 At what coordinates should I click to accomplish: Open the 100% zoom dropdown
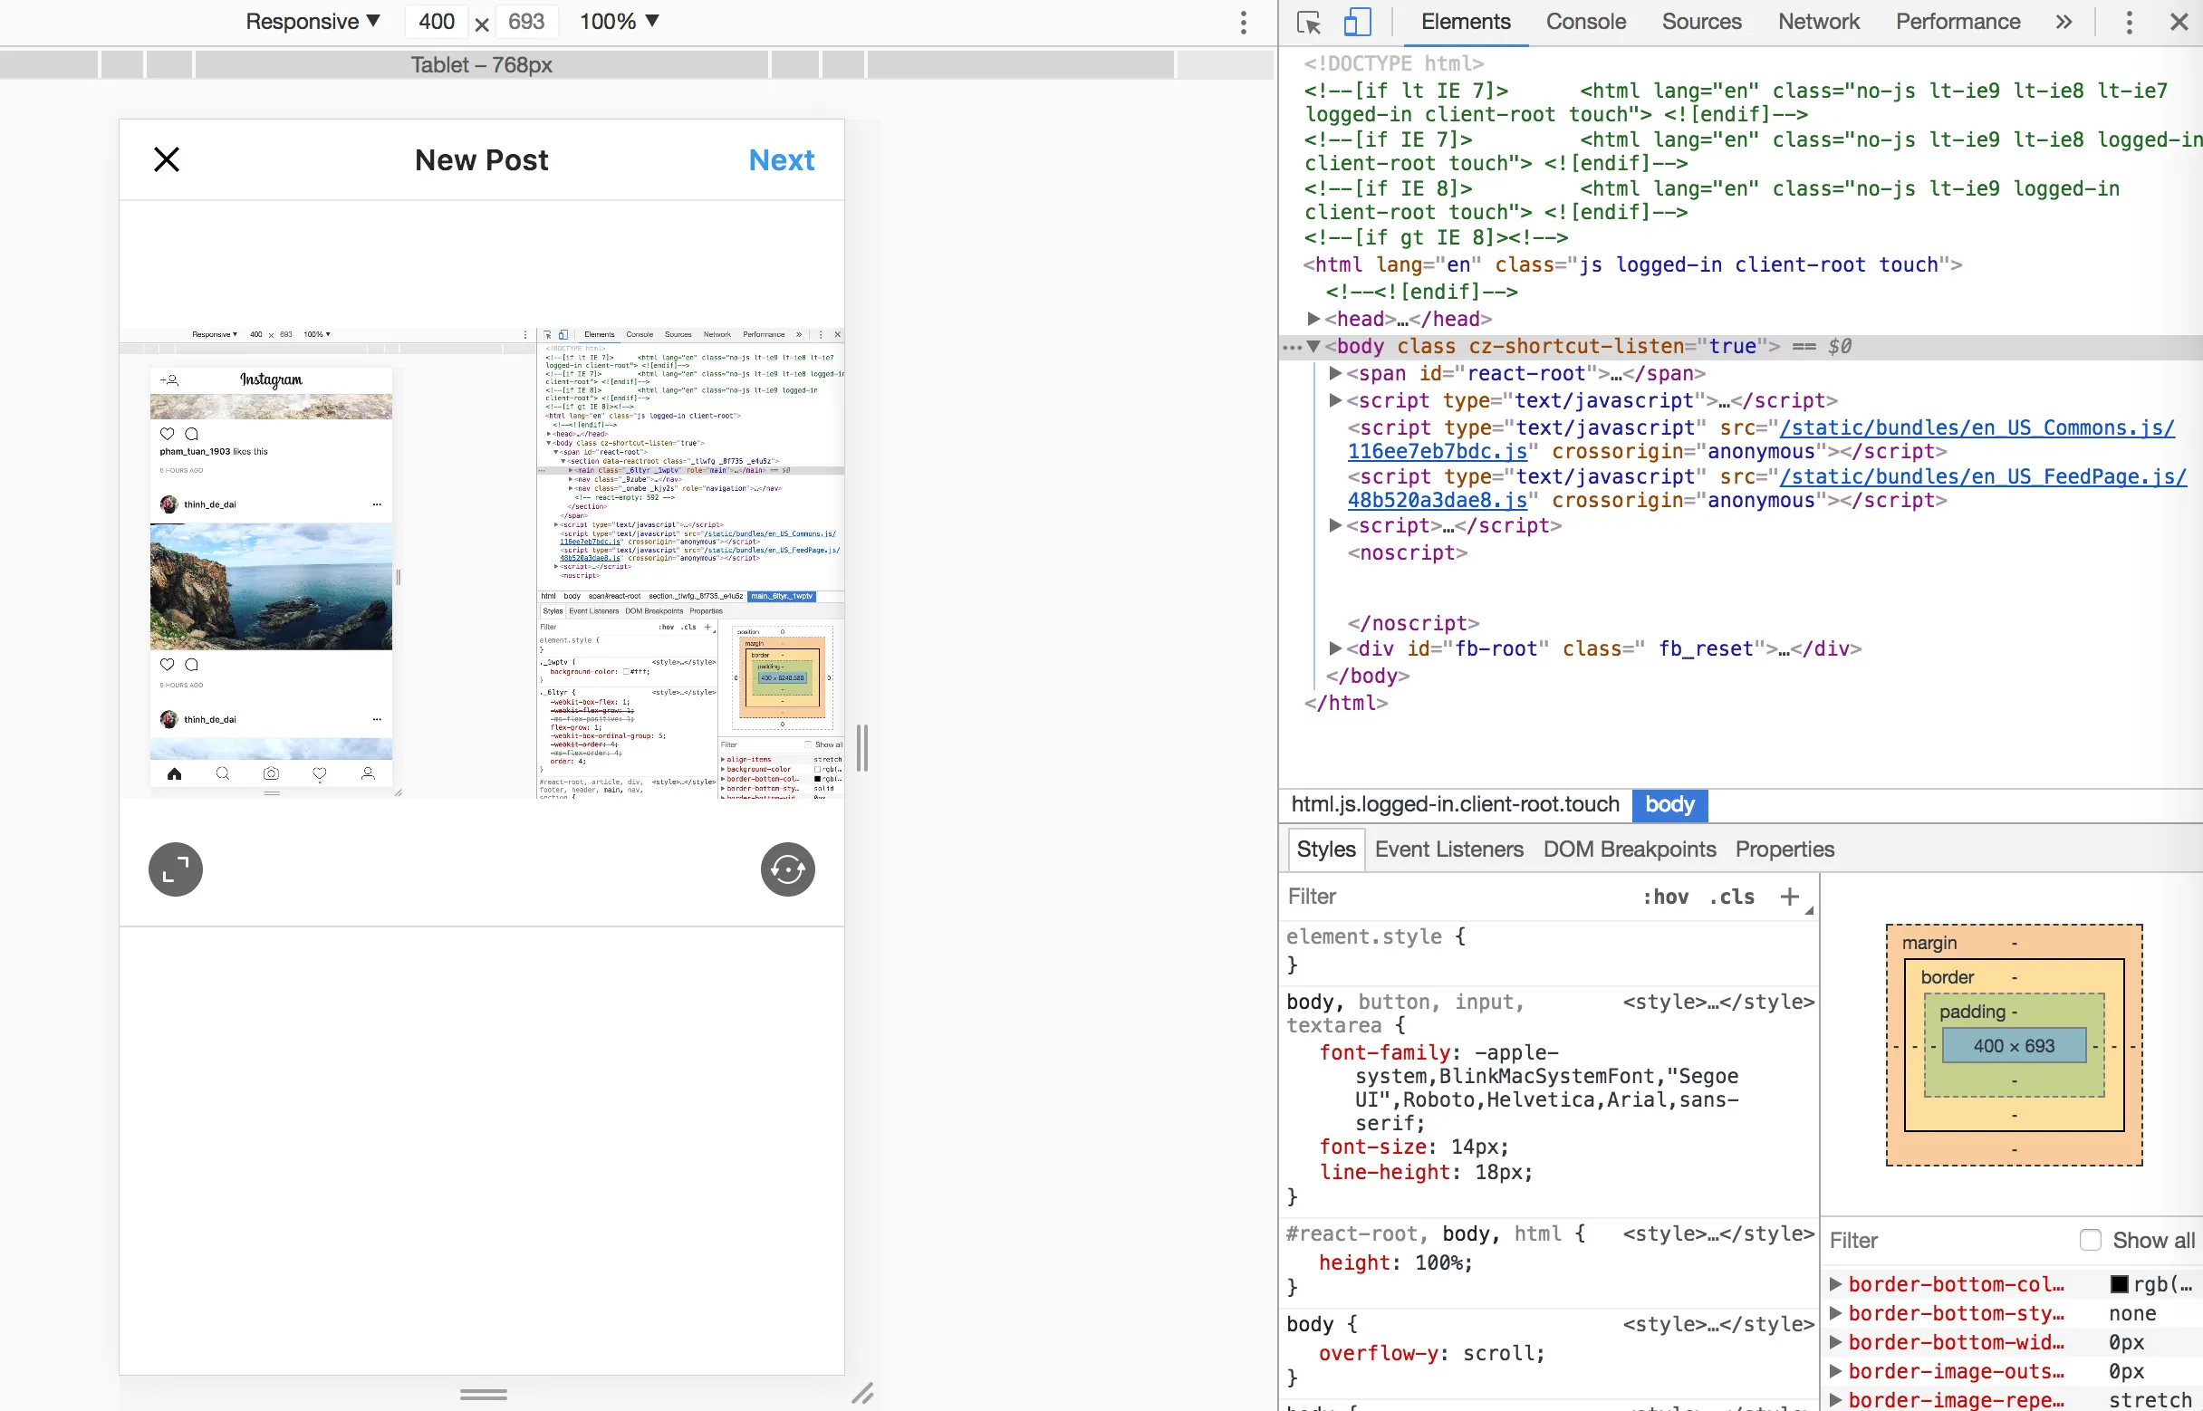tap(620, 21)
